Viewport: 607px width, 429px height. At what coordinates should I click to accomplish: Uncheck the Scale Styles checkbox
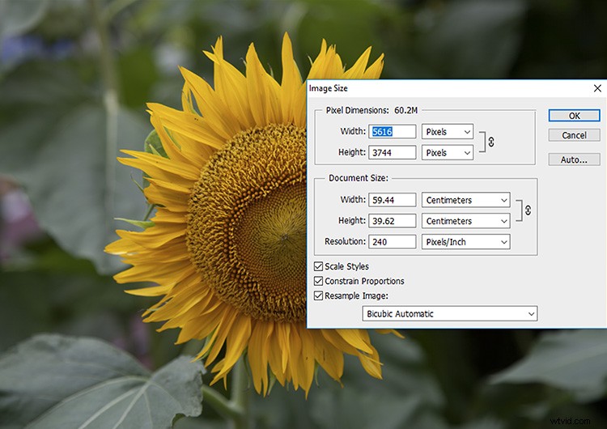point(318,266)
